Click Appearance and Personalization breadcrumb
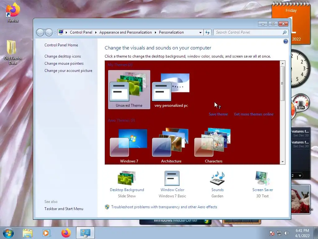This screenshot has width=318, height=239. point(125,32)
